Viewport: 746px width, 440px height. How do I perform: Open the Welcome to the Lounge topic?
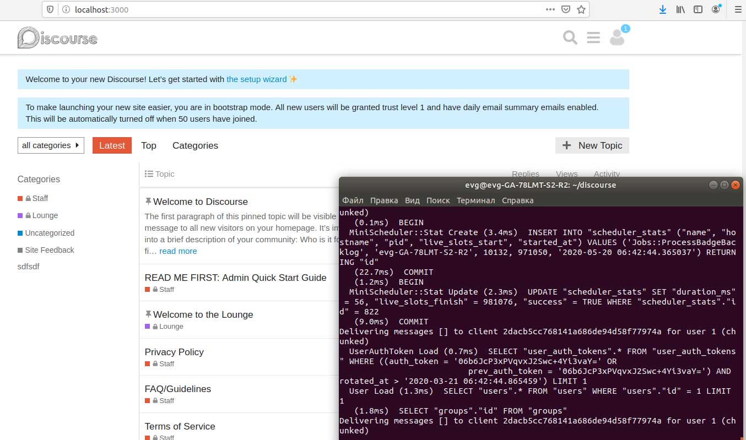point(203,314)
